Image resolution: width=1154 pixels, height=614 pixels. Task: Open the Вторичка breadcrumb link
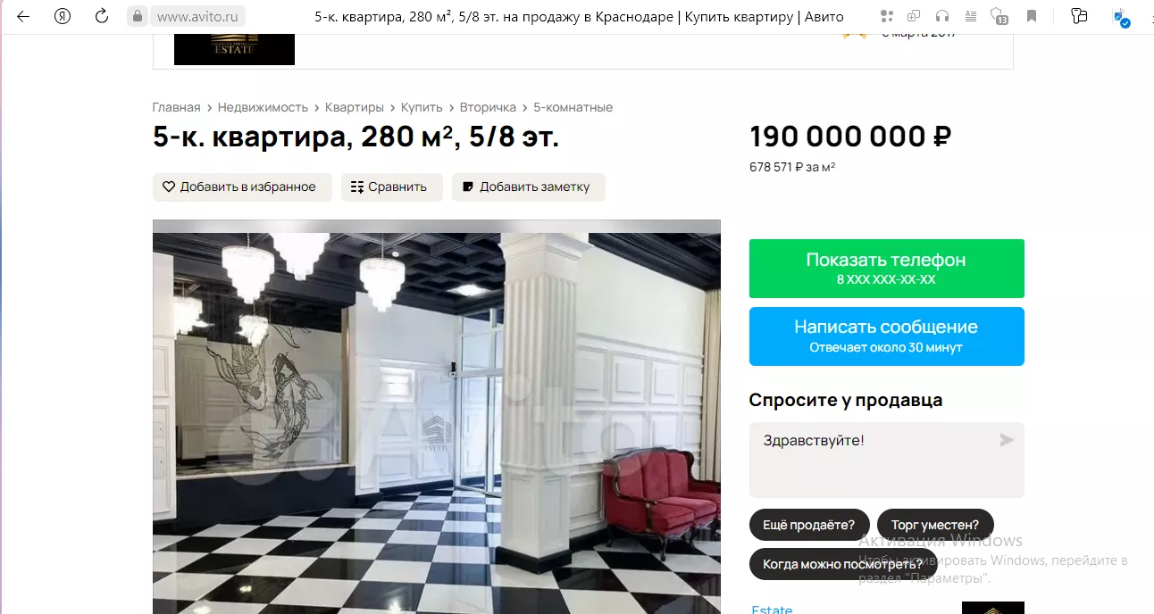point(488,107)
